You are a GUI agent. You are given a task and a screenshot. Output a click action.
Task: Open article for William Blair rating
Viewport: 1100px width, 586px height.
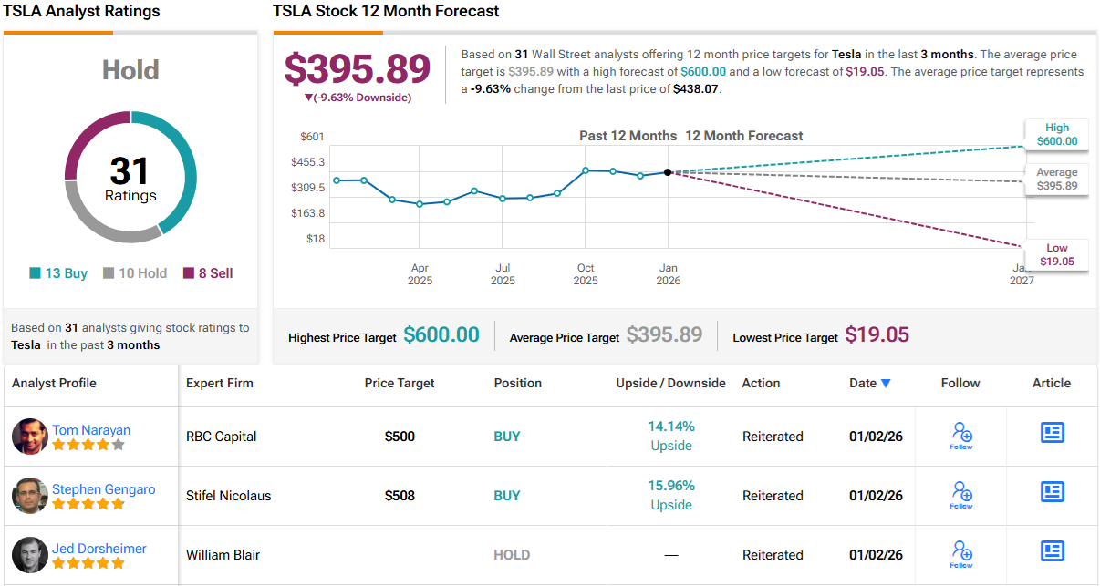coord(1052,551)
